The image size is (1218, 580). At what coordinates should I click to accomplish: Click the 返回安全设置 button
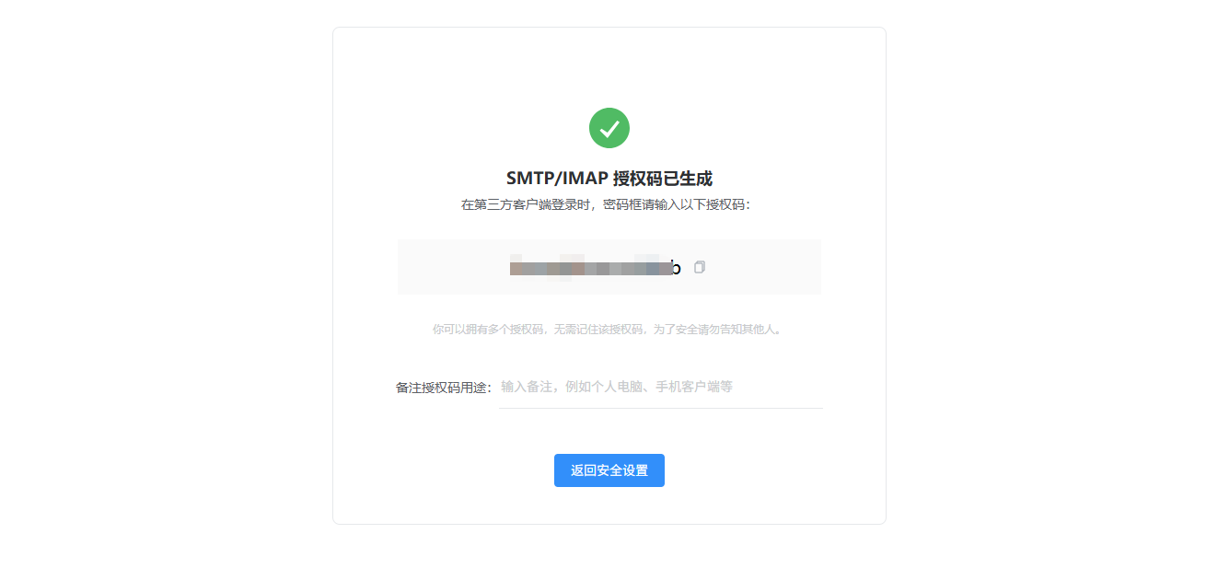click(x=609, y=470)
